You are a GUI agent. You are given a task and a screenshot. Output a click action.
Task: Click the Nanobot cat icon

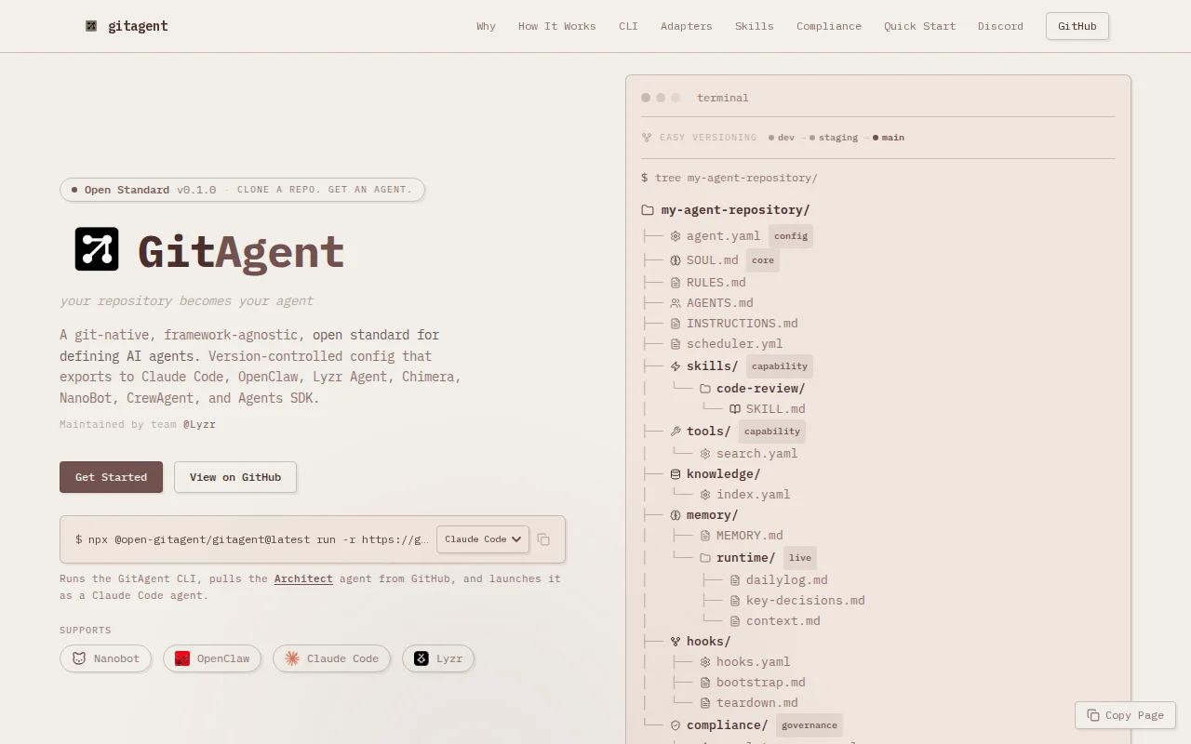(x=80, y=658)
